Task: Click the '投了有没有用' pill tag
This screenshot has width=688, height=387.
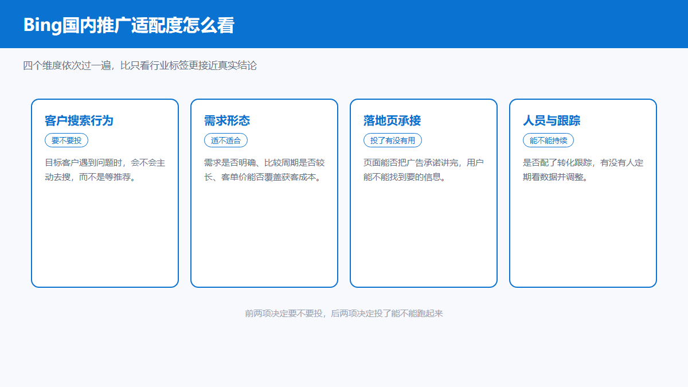Action: tap(393, 140)
